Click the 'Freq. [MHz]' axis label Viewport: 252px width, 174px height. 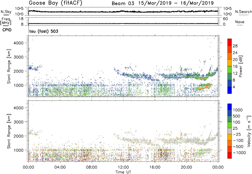point(6,21)
